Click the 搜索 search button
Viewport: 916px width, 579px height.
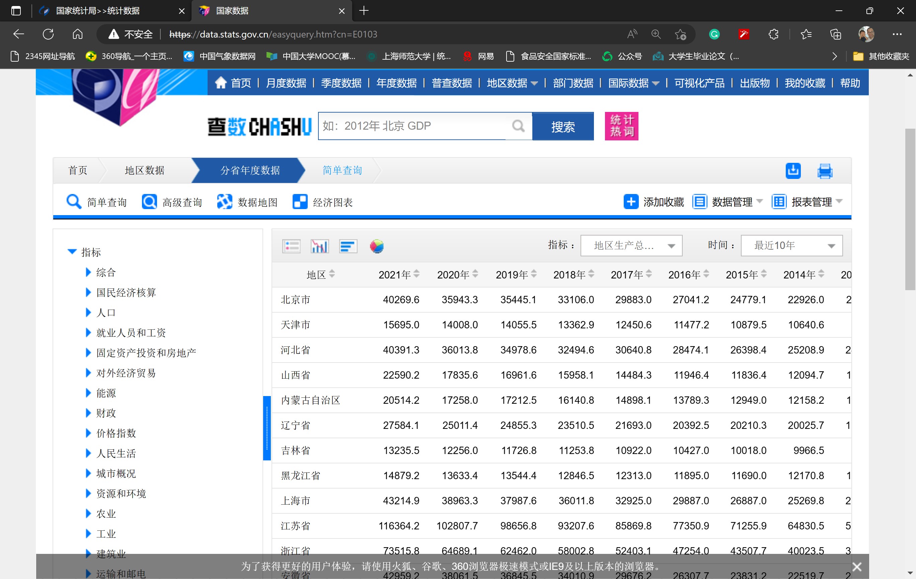click(x=563, y=126)
